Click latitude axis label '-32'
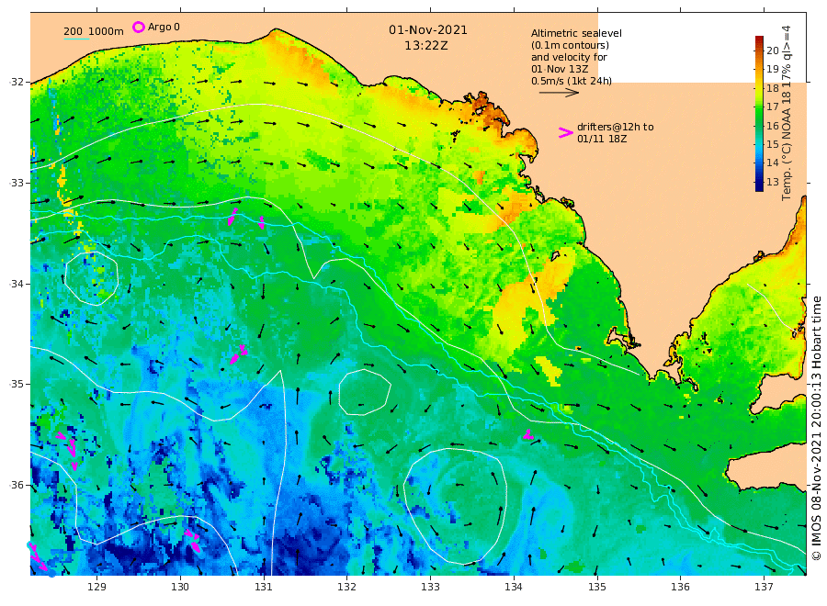The image size is (827, 606). click(17, 82)
